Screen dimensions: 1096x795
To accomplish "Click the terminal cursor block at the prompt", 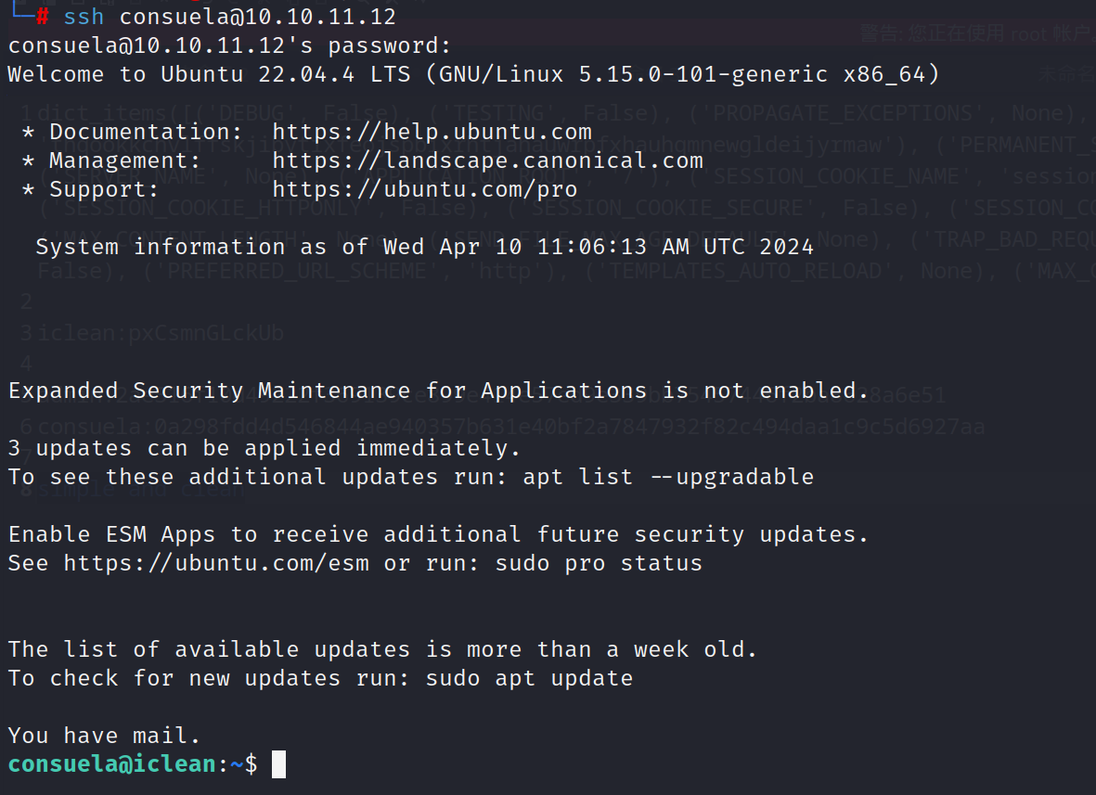I will [x=278, y=764].
